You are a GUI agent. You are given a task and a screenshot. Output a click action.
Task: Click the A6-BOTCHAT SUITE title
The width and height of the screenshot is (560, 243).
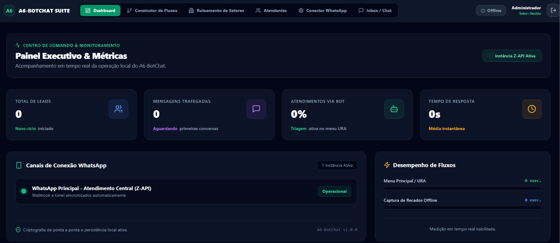click(44, 10)
